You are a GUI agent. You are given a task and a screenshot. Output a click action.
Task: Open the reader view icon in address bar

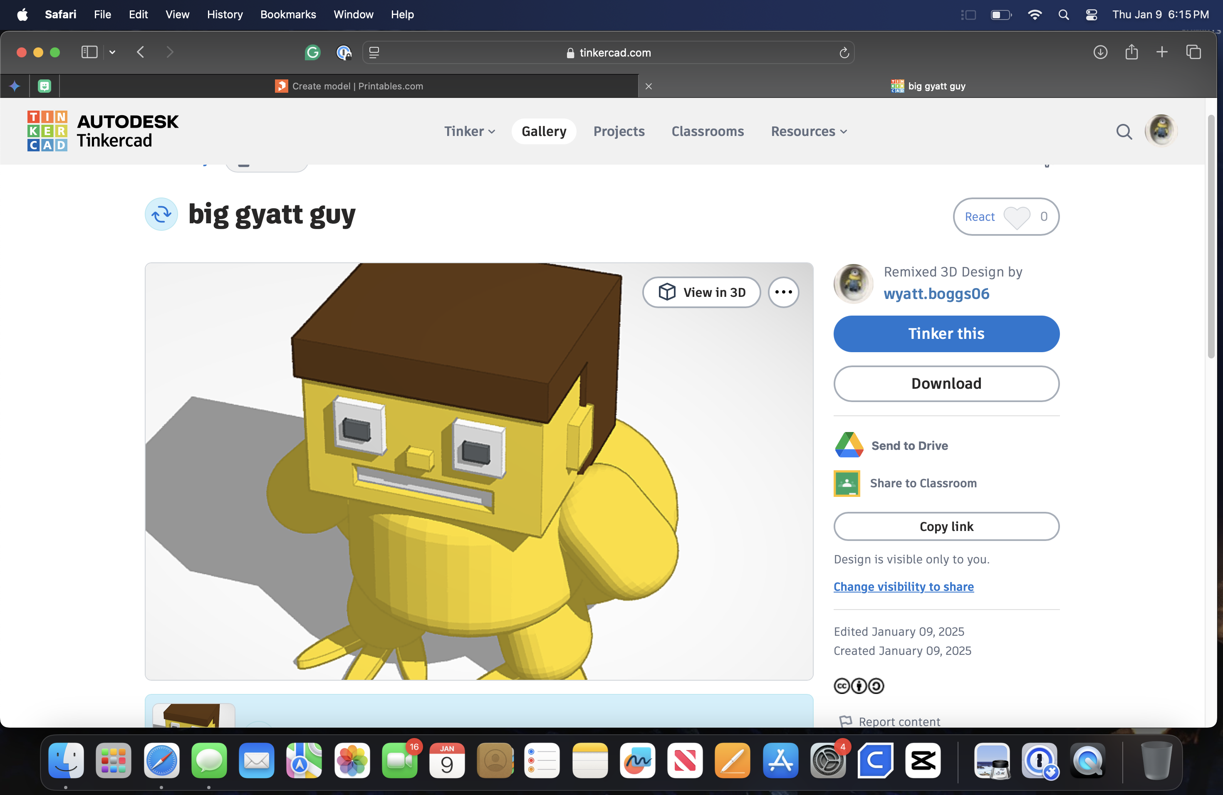point(374,52)
